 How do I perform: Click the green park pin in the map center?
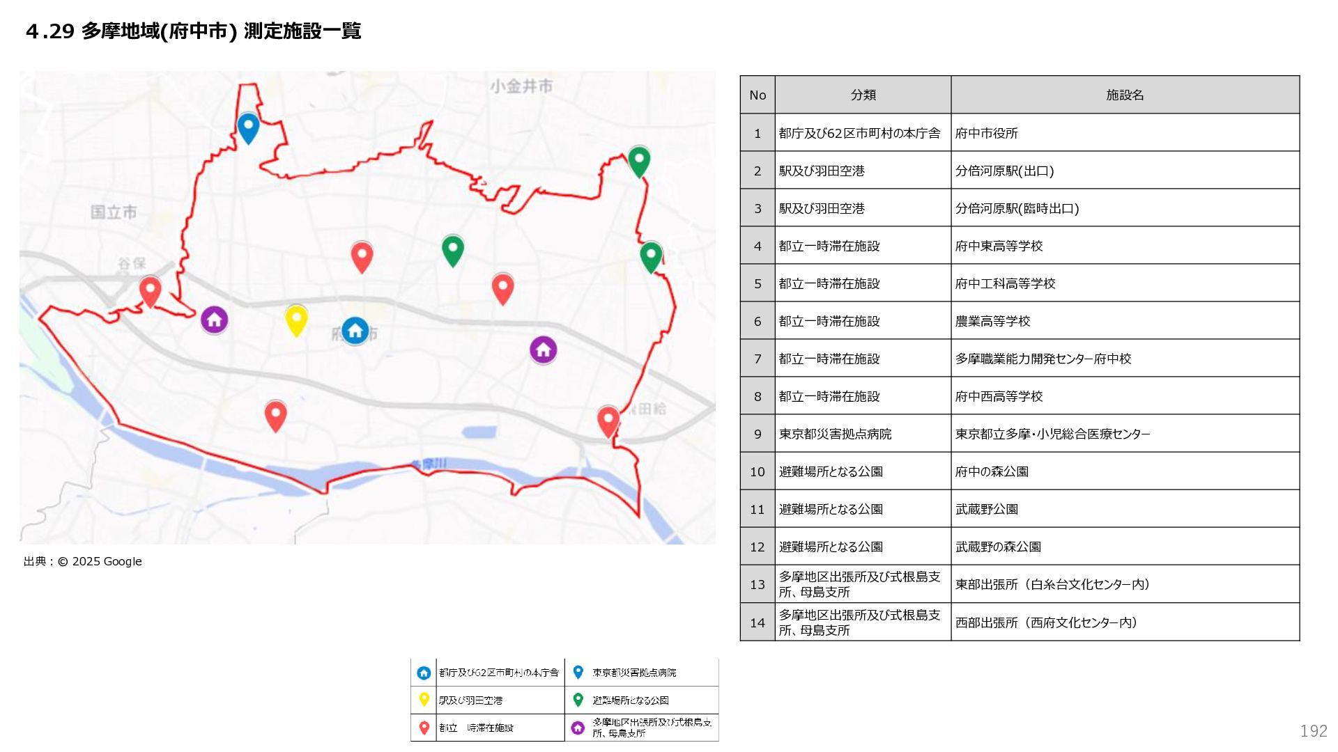453,249
